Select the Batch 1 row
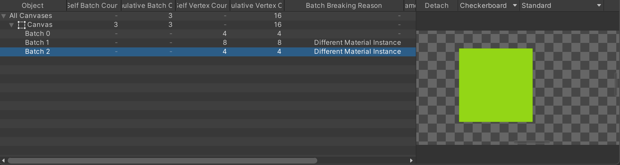 208,43
